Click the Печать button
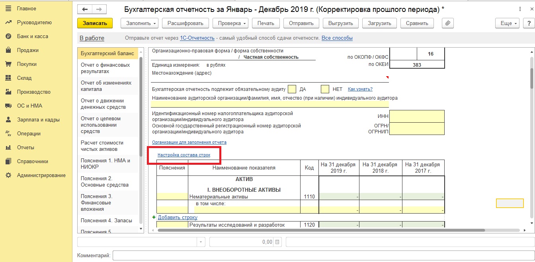 [x=266, y=23]
